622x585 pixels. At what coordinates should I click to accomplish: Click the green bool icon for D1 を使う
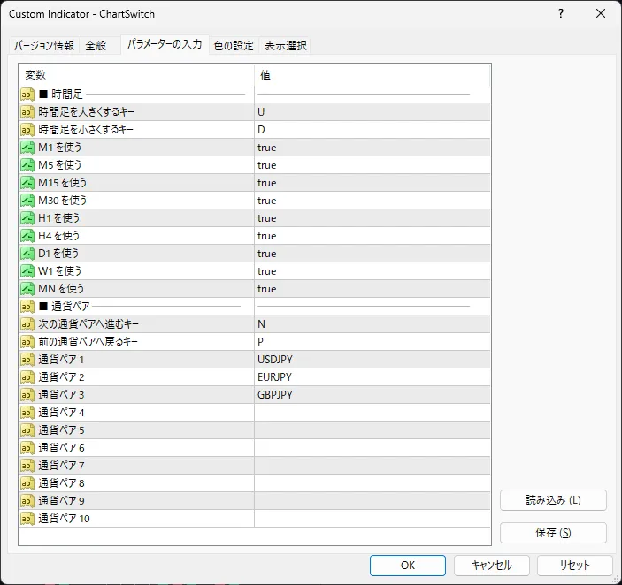pos(27,254)
